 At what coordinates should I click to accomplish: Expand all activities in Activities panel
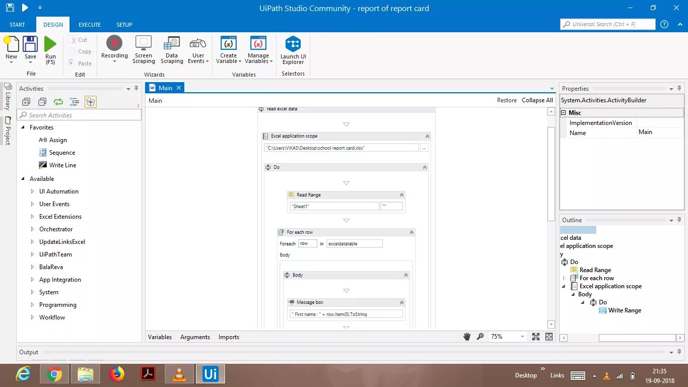[26, 102]
